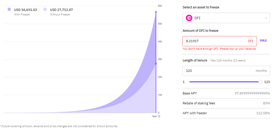Click the USD 27,713.87 legend value
The width and height of the screenshot is (273, 132).
point(61,10)
